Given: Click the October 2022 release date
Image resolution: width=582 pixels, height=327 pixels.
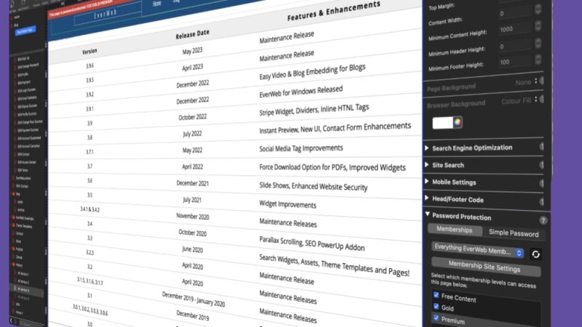Looking at the screenshot, I should coord(192,117).
